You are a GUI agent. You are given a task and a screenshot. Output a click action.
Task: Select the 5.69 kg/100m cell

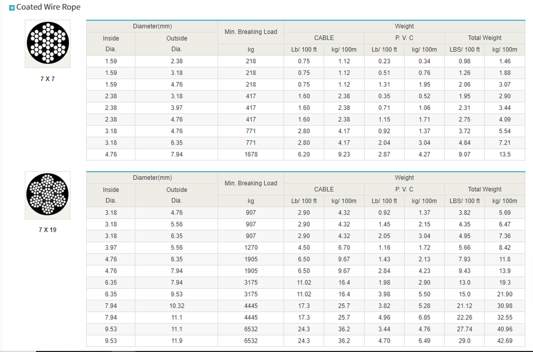pos(505,213)
